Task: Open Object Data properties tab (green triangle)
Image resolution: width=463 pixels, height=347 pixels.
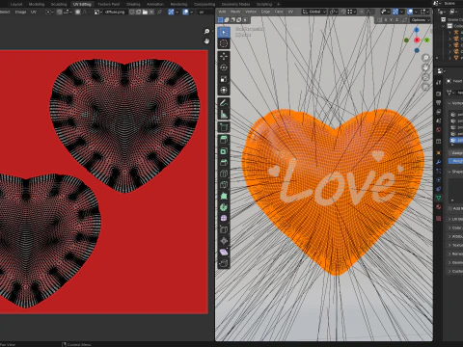Action: pos(439,198)
